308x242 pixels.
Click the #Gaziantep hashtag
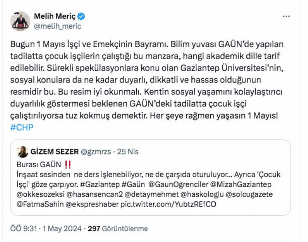coord(100,184)
